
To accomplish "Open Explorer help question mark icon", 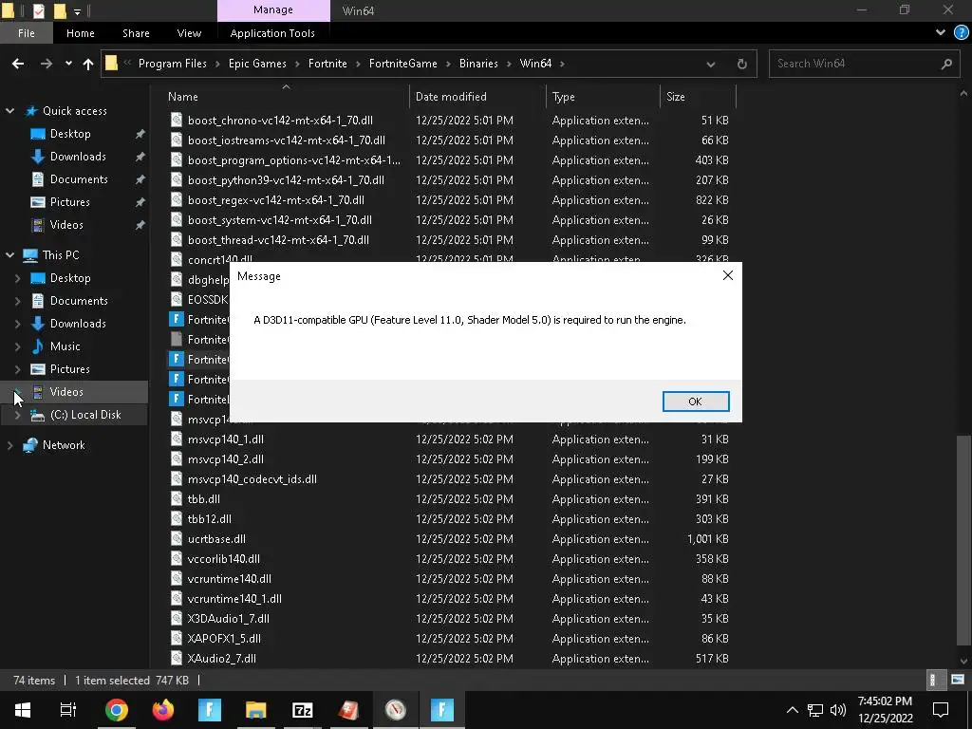I will [961, 33].
